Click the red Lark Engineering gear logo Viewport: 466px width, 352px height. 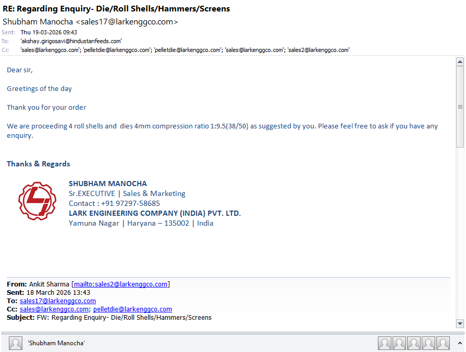coord(37,201)
